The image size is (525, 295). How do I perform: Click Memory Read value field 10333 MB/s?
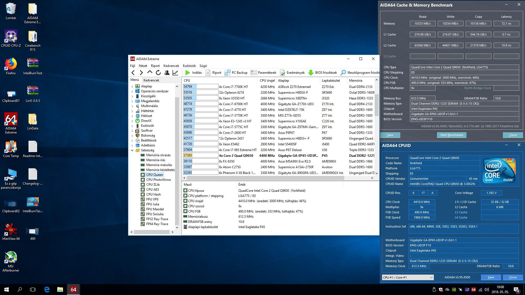coord(422,23)
